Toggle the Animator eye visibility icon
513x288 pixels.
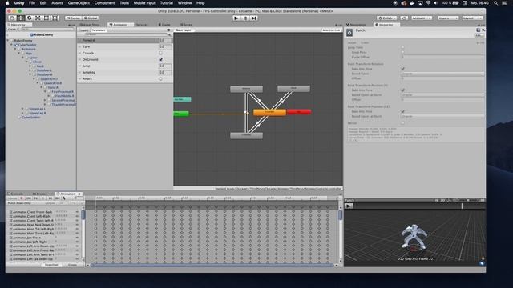pos(168,30)
